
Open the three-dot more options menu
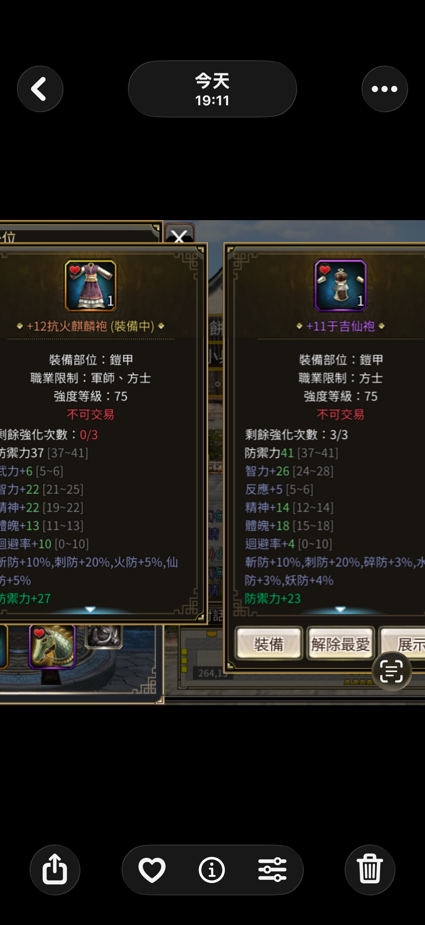pos(384,89)
